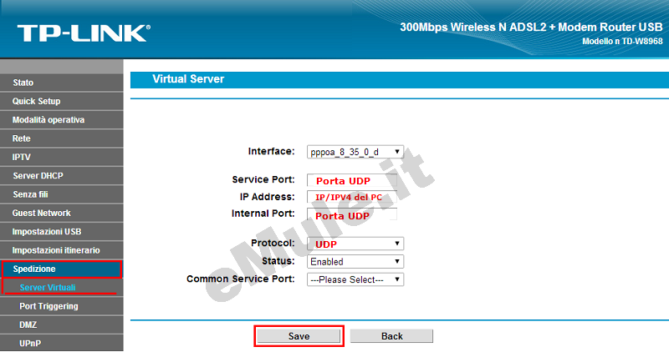Click the Protocol label

(273, 243)
